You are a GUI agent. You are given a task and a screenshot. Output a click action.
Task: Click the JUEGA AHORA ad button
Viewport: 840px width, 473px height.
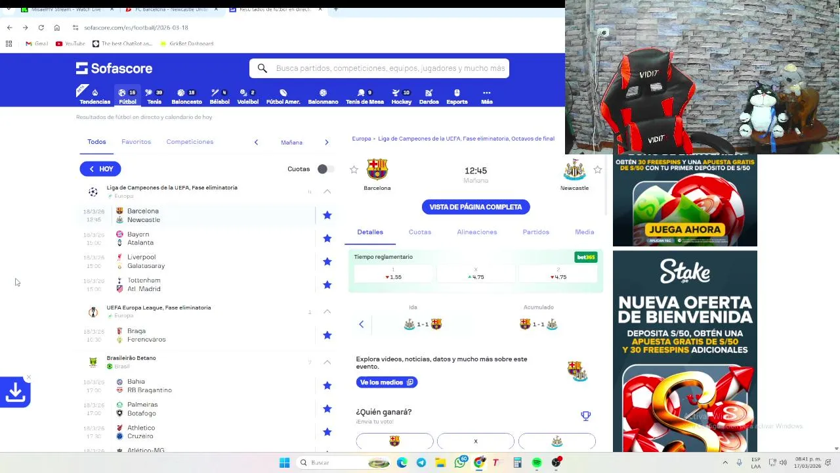coord(685,230)
